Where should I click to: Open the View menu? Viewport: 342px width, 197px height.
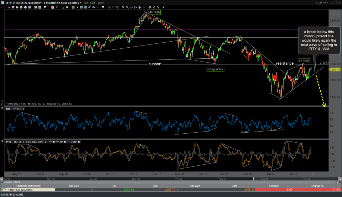point(101,2)
